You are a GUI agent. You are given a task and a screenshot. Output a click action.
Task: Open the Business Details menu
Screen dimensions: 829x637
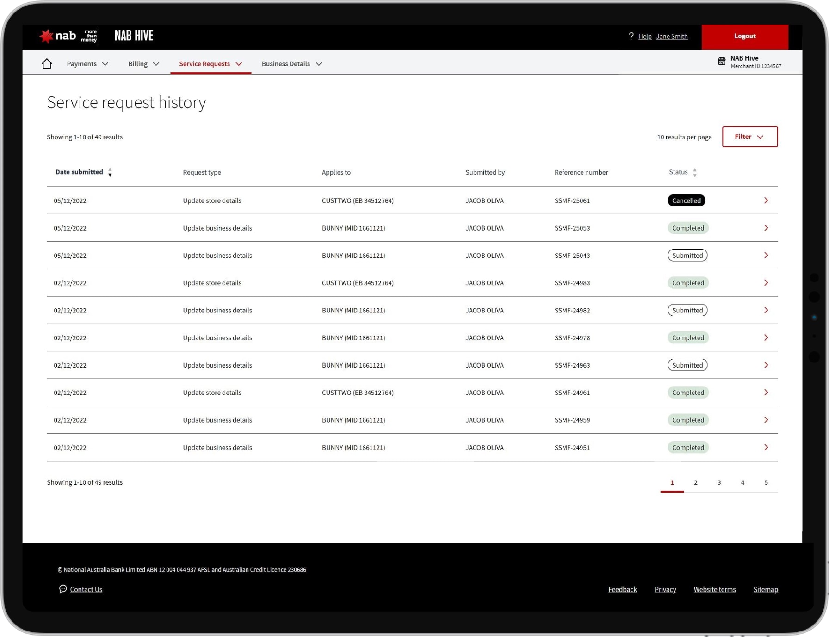coord(291,64)
